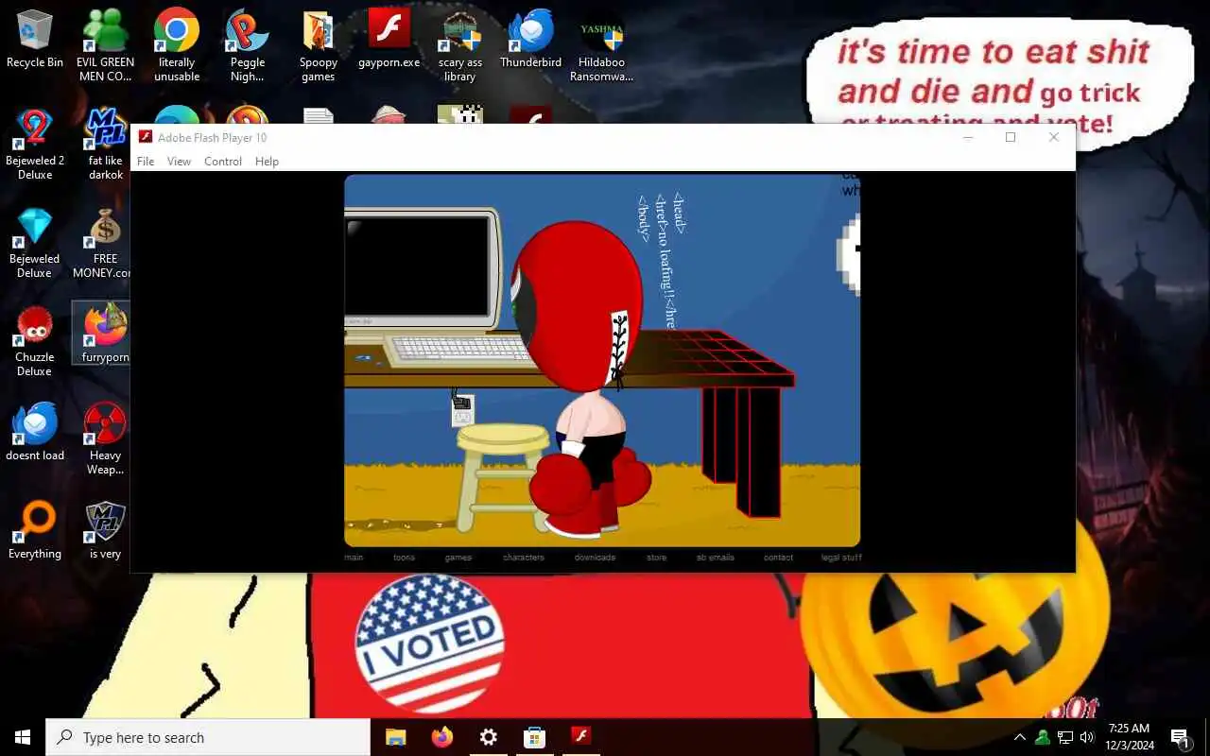Maximize the Adobe Flash Player window
The height and width of the screenshot is (756, 1210).
pos(1011,137)
